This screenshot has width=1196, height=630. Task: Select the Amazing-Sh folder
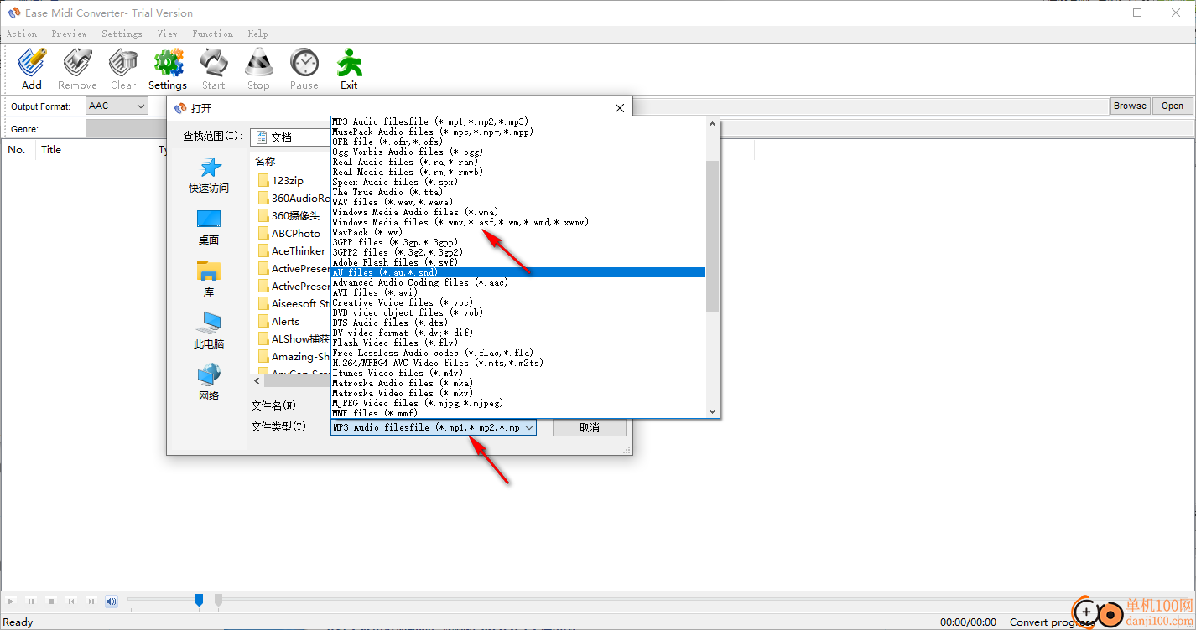(294, 356)
